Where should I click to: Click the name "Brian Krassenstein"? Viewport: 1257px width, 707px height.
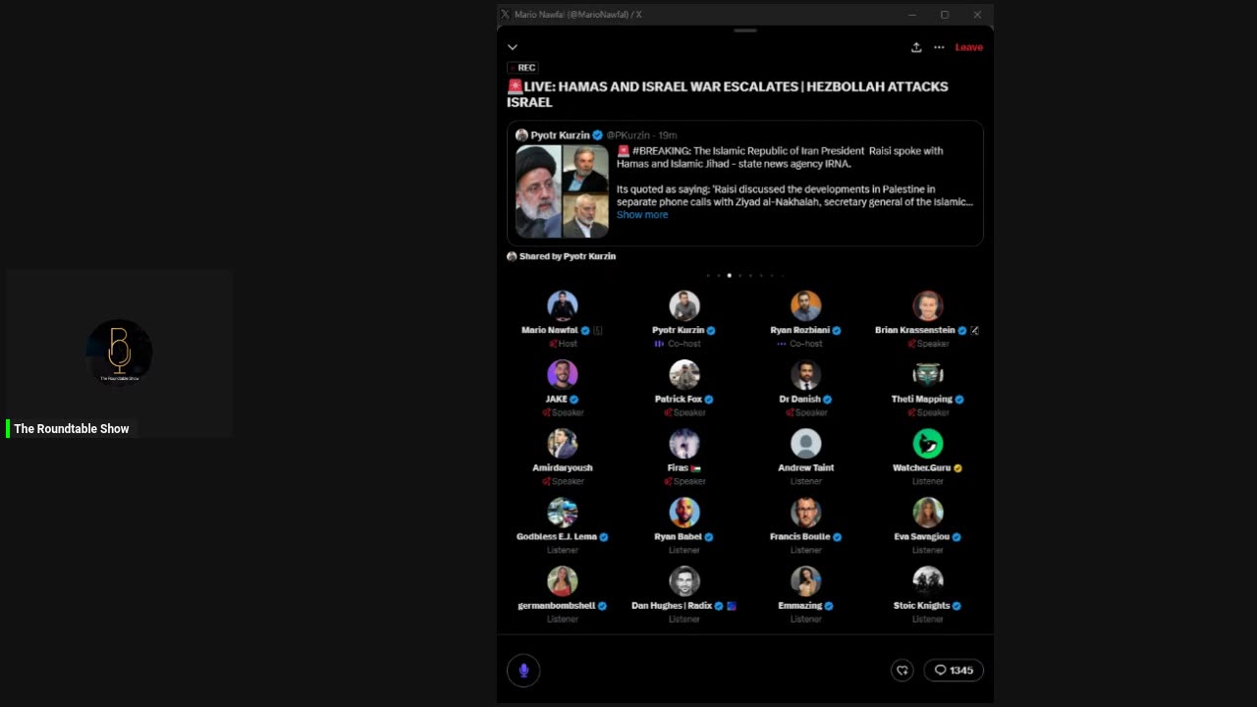coord(914,331)
